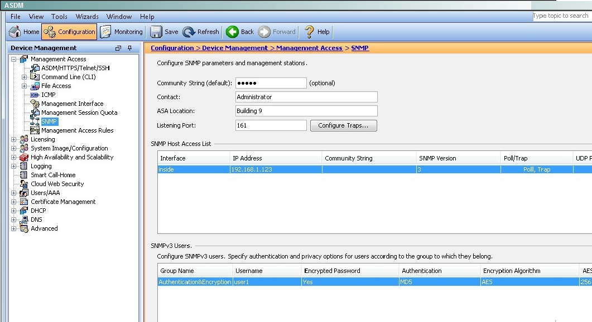Select the Logging icon

pyautogui.click(x=24, y=166)
